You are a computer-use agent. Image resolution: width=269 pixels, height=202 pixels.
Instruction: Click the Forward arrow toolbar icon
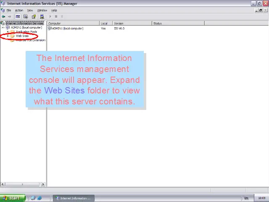coord(9,17)
